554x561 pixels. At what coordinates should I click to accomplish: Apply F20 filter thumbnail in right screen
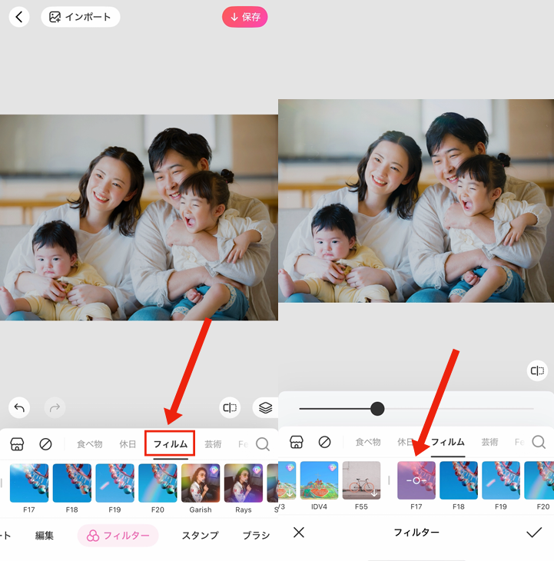tap(539, 480)
